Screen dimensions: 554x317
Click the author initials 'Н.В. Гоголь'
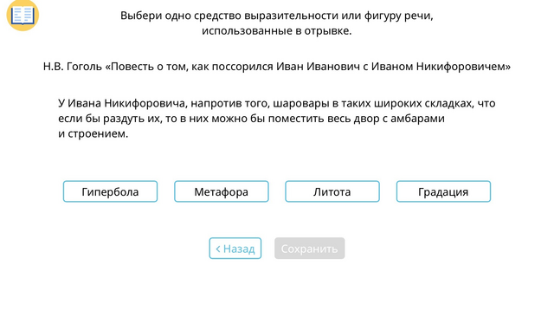73,67
